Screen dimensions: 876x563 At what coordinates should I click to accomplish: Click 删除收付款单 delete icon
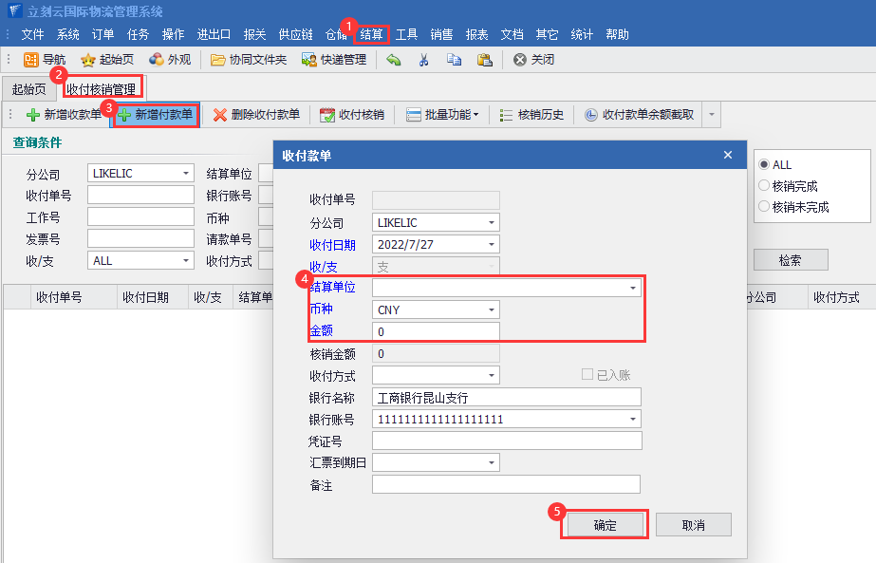[x=220, y=115]
